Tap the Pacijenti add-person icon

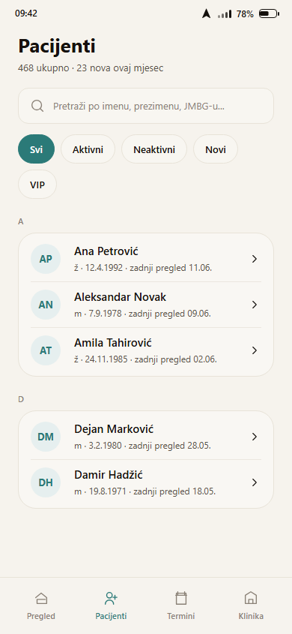click(111, 598)
